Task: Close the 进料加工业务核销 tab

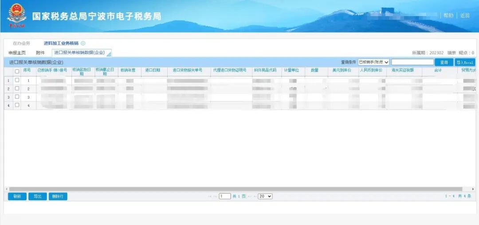Action: pyautogui.click(x=83, y=43)
